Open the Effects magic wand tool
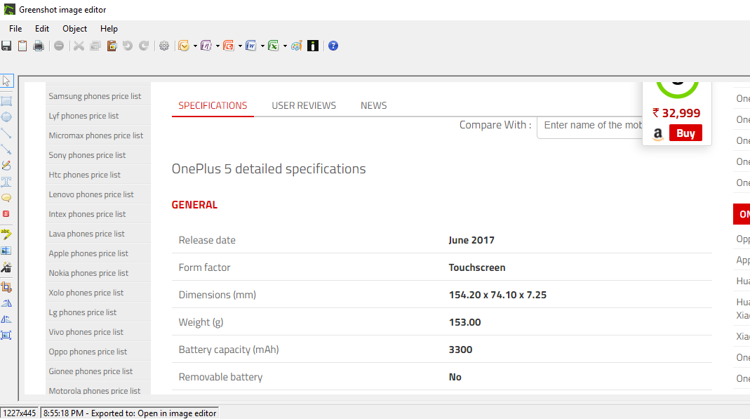This screenshot has width=750, height=419. point(6,267)
